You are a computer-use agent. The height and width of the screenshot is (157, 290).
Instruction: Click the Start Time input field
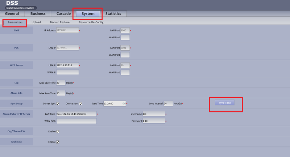(x=115, y=103)
